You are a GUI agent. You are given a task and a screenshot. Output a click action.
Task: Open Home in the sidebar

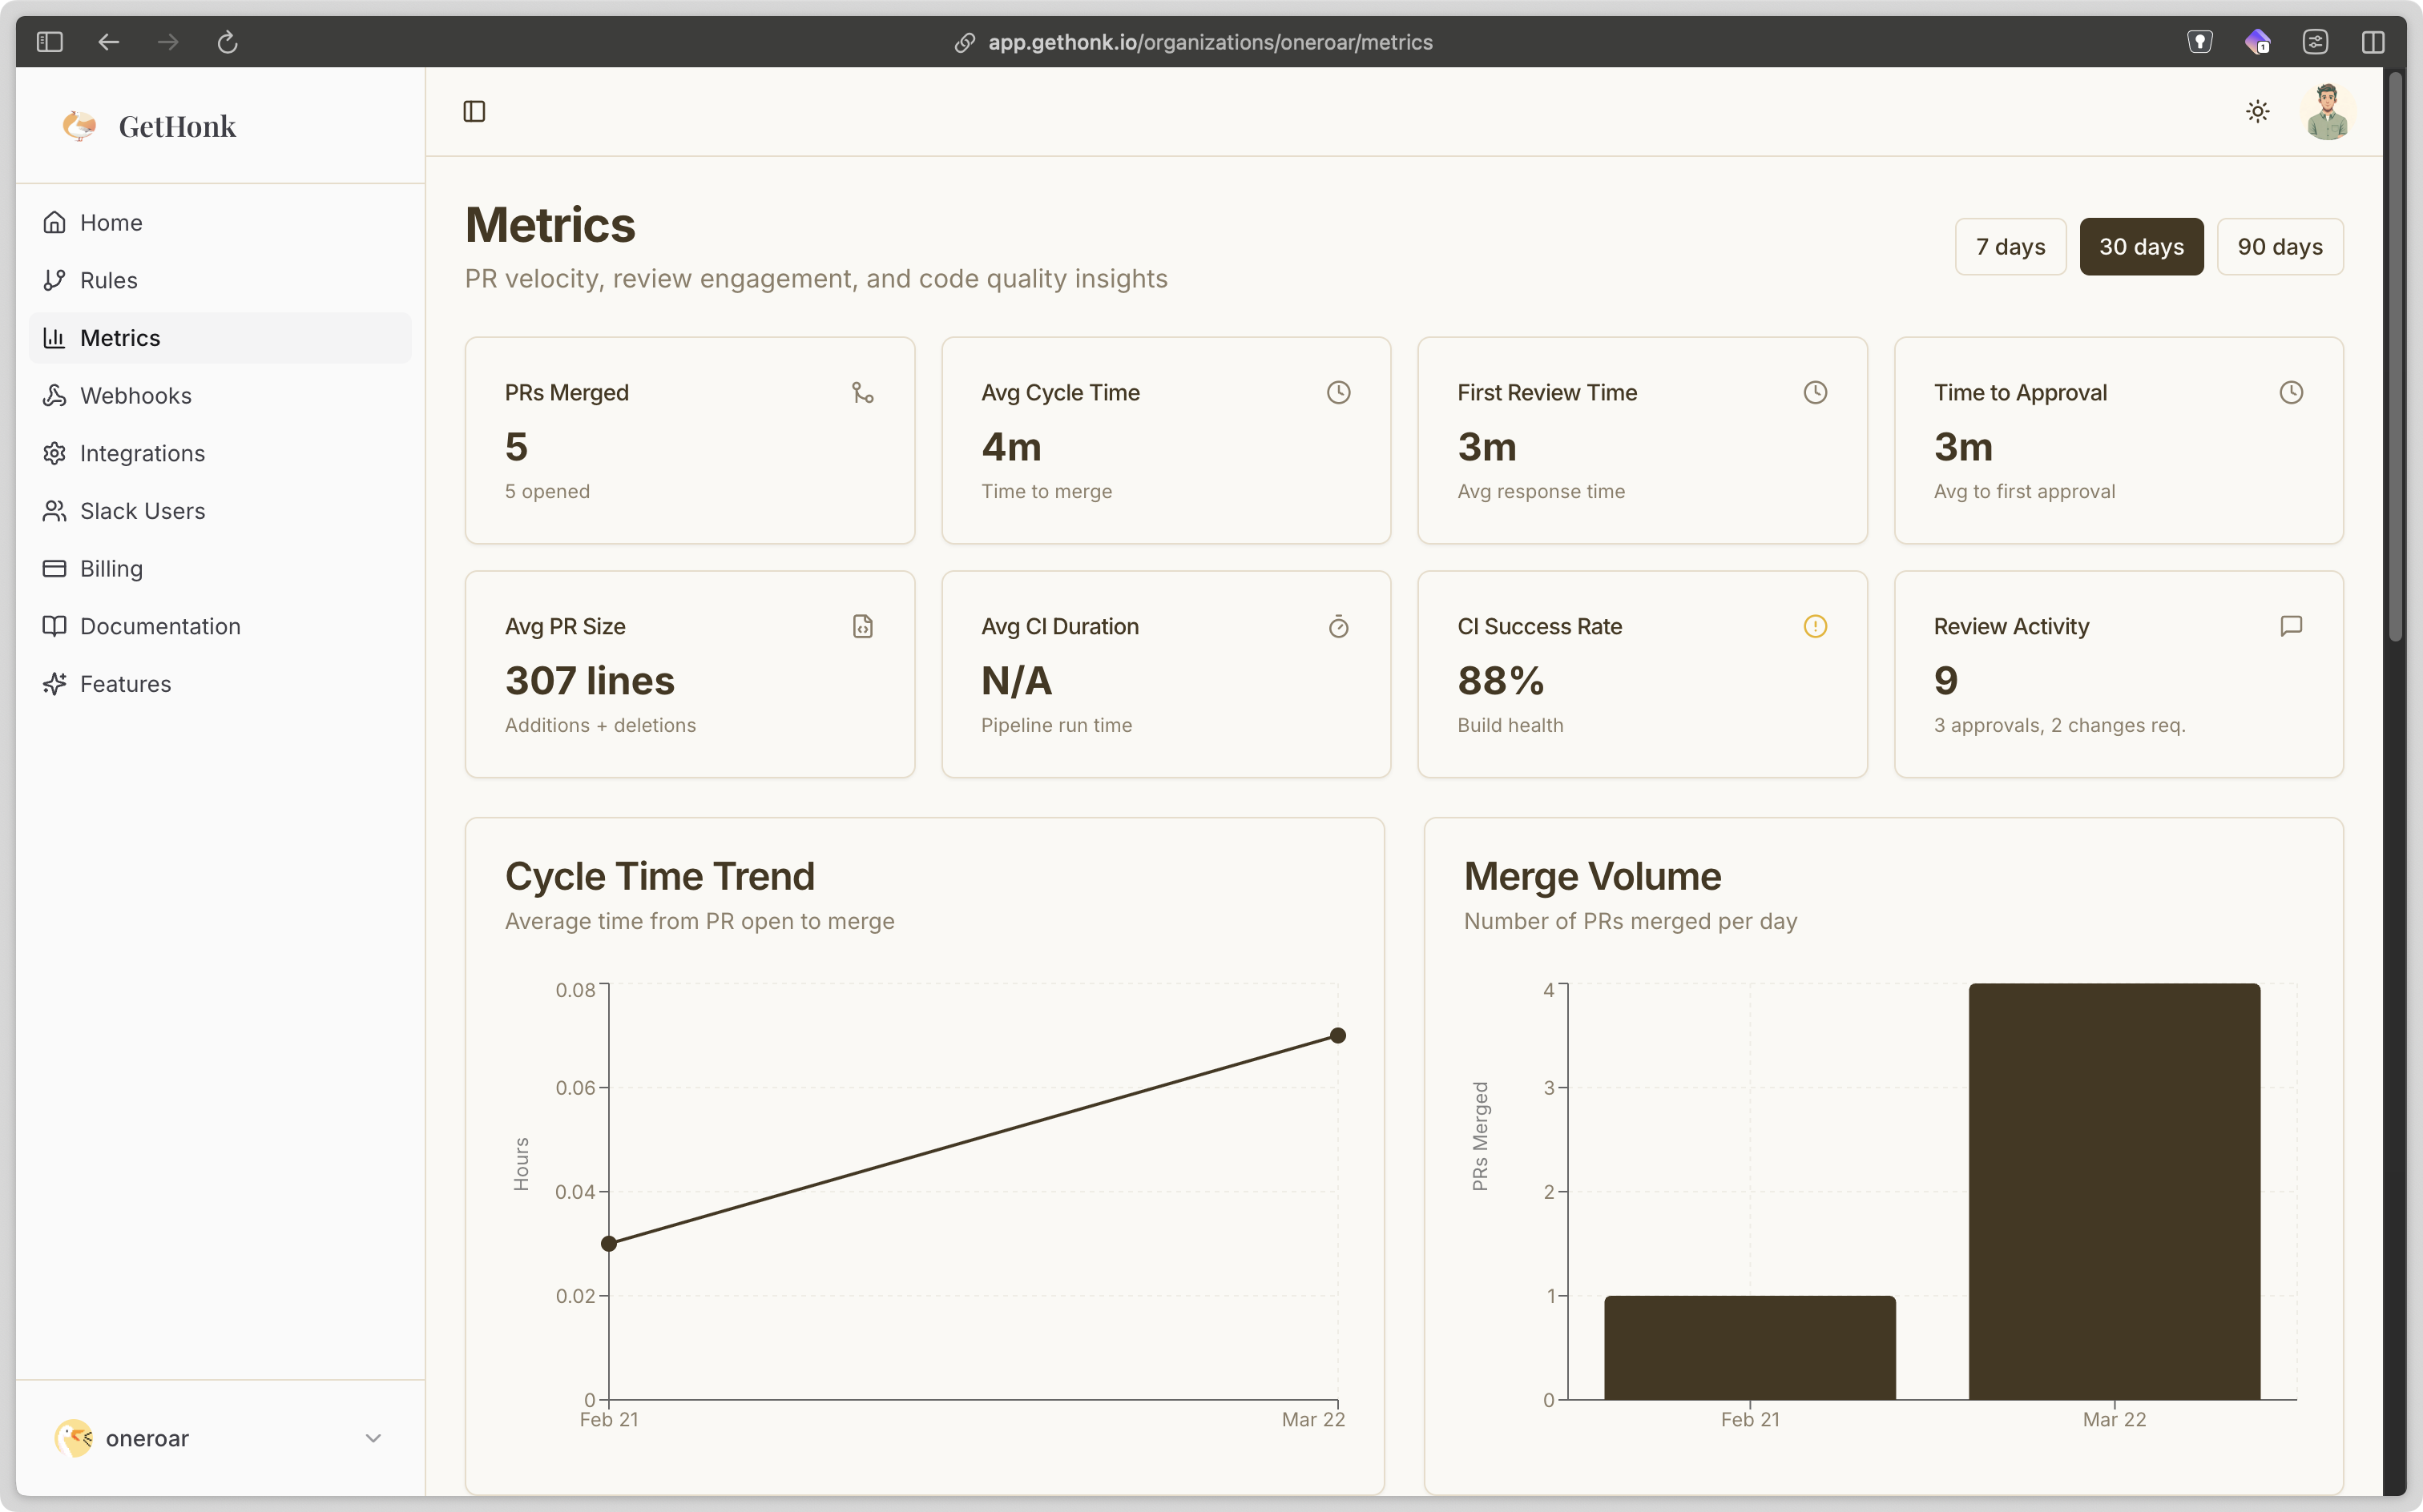[x=220, y=222]
